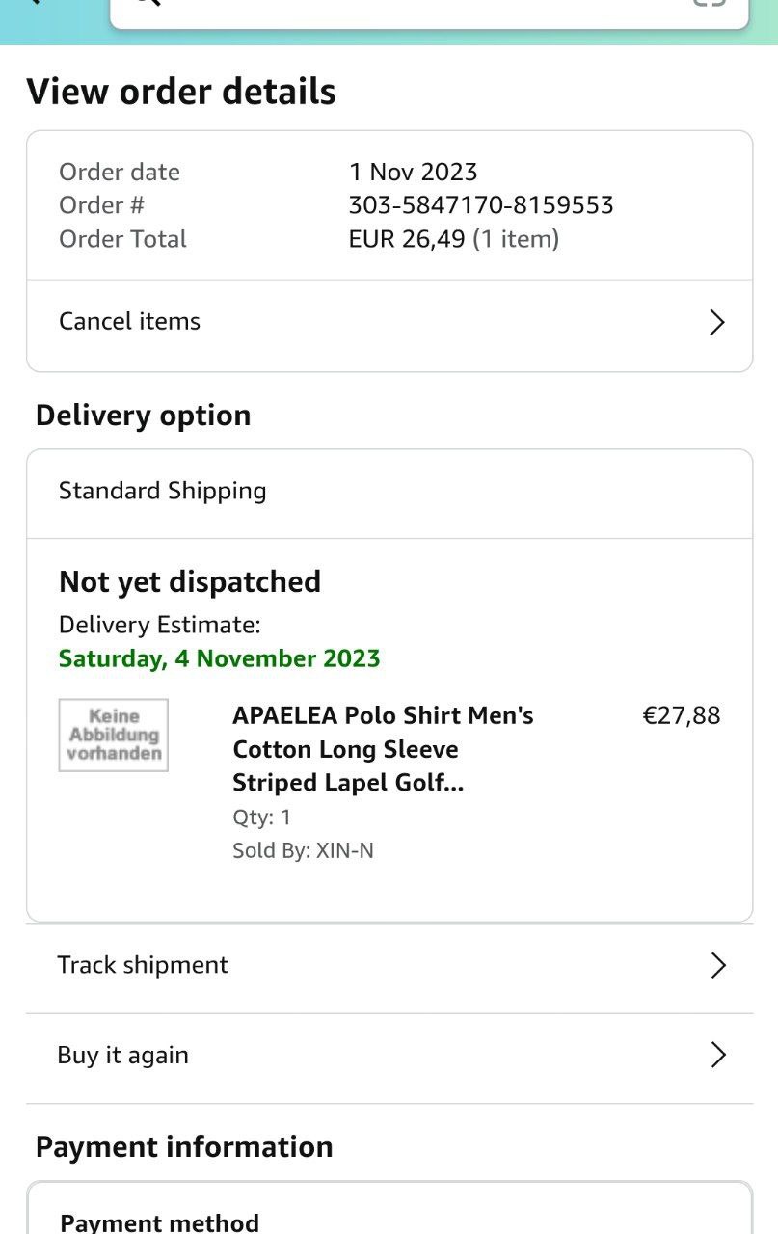Choose the Buy it again label
Image resolution: width=778 pixels, height=1234 pixels.
point(122,1056)
